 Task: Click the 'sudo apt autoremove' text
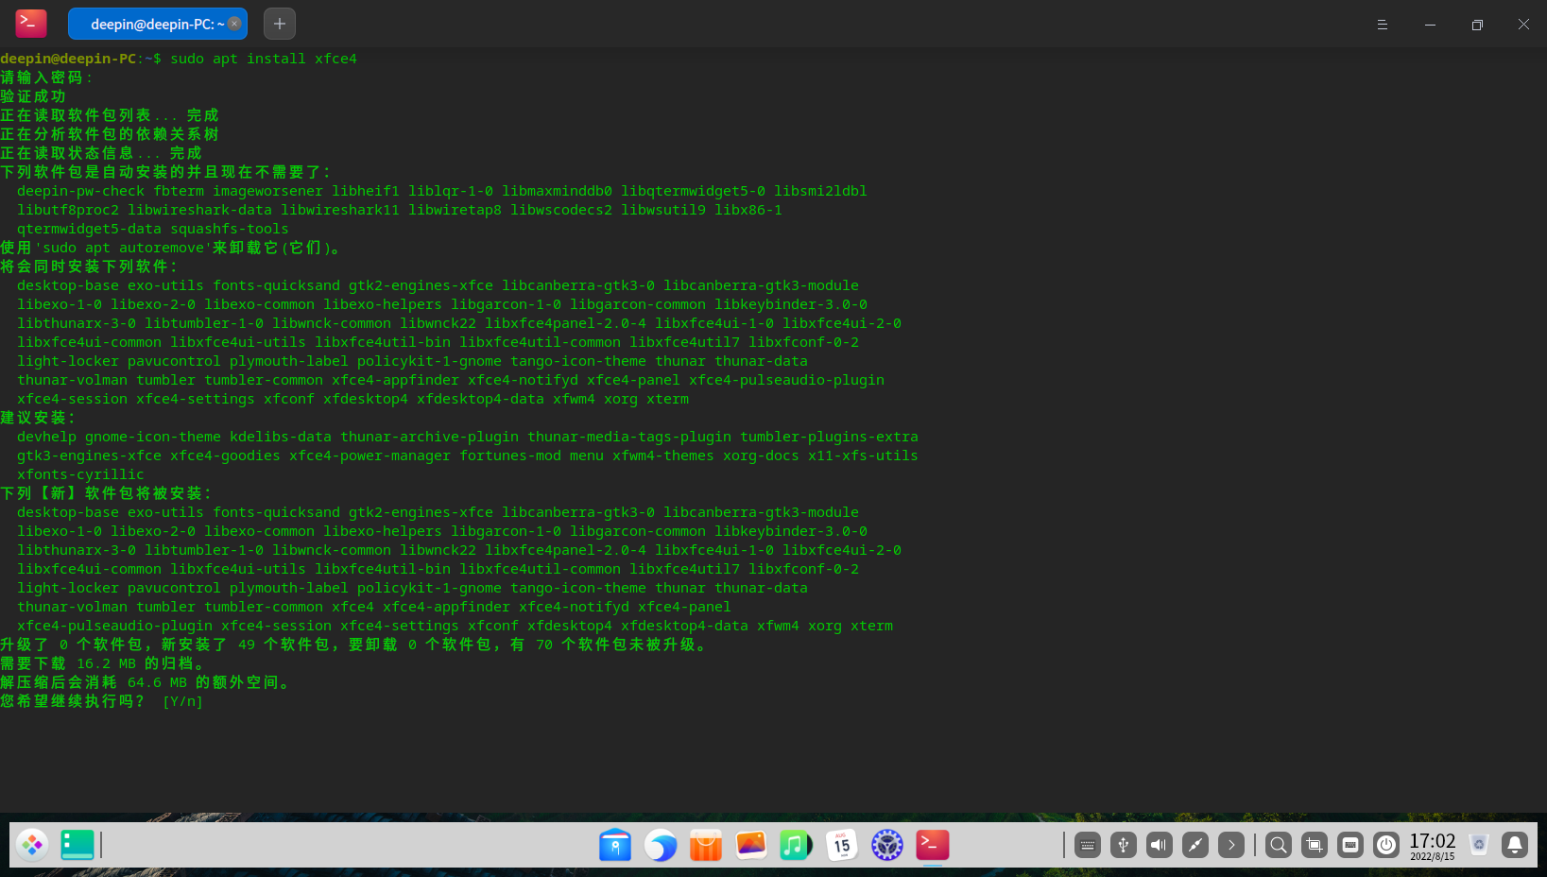pos(123,248)
